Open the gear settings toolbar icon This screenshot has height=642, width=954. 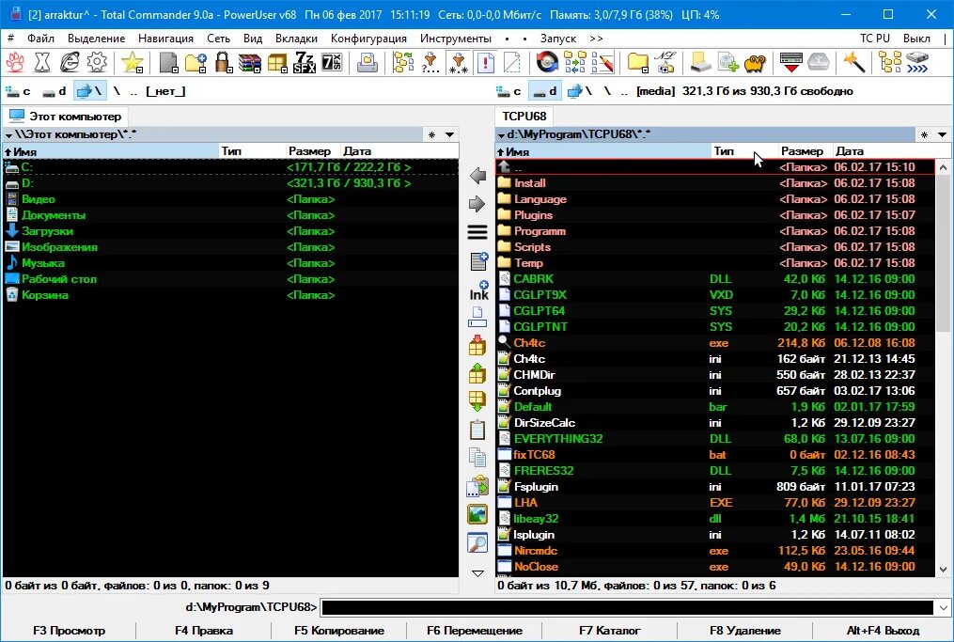98,62
